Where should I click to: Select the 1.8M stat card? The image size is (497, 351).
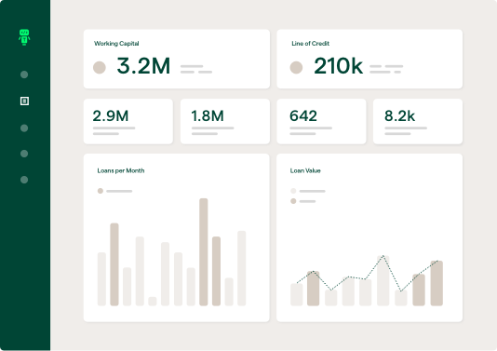225,121
